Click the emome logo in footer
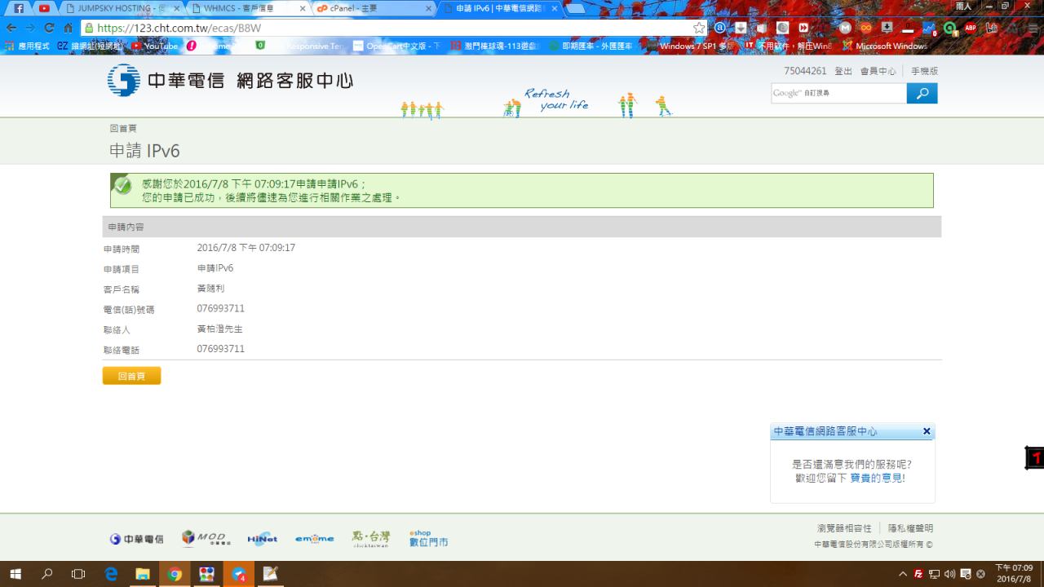 point(314,539)
